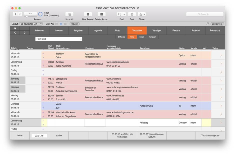235x155 pixels.
Task: Click the back chevron under gear
Action: tap(15, 33)
